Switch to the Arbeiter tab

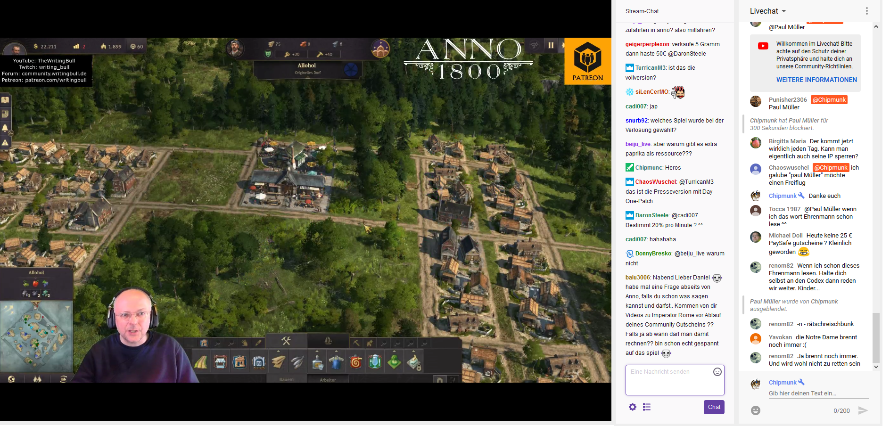point(328,380)
